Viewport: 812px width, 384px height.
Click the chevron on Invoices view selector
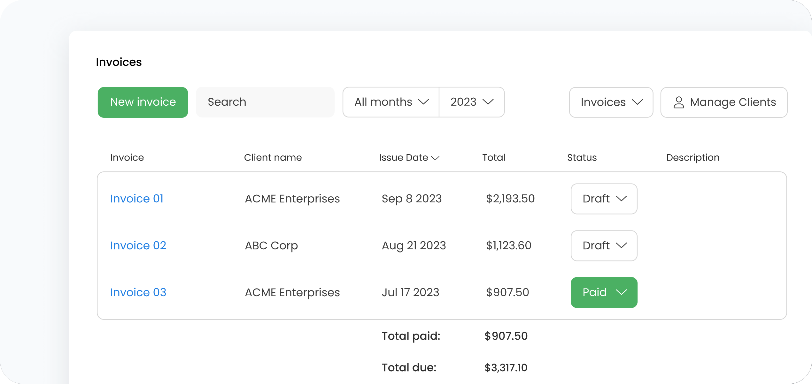pyautogui.click(x=637, y=102)
